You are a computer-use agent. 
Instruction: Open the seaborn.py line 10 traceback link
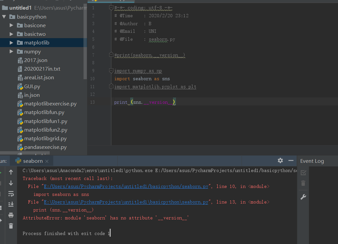[x=126, y=186]
